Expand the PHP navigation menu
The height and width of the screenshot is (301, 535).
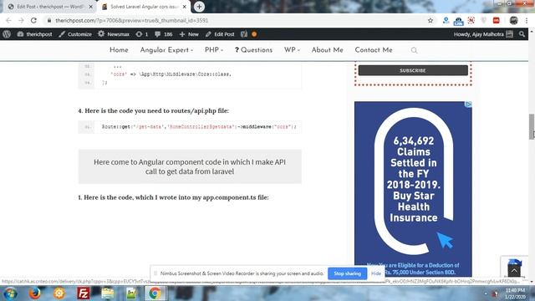pyautogui.click(x=214, y=50)
